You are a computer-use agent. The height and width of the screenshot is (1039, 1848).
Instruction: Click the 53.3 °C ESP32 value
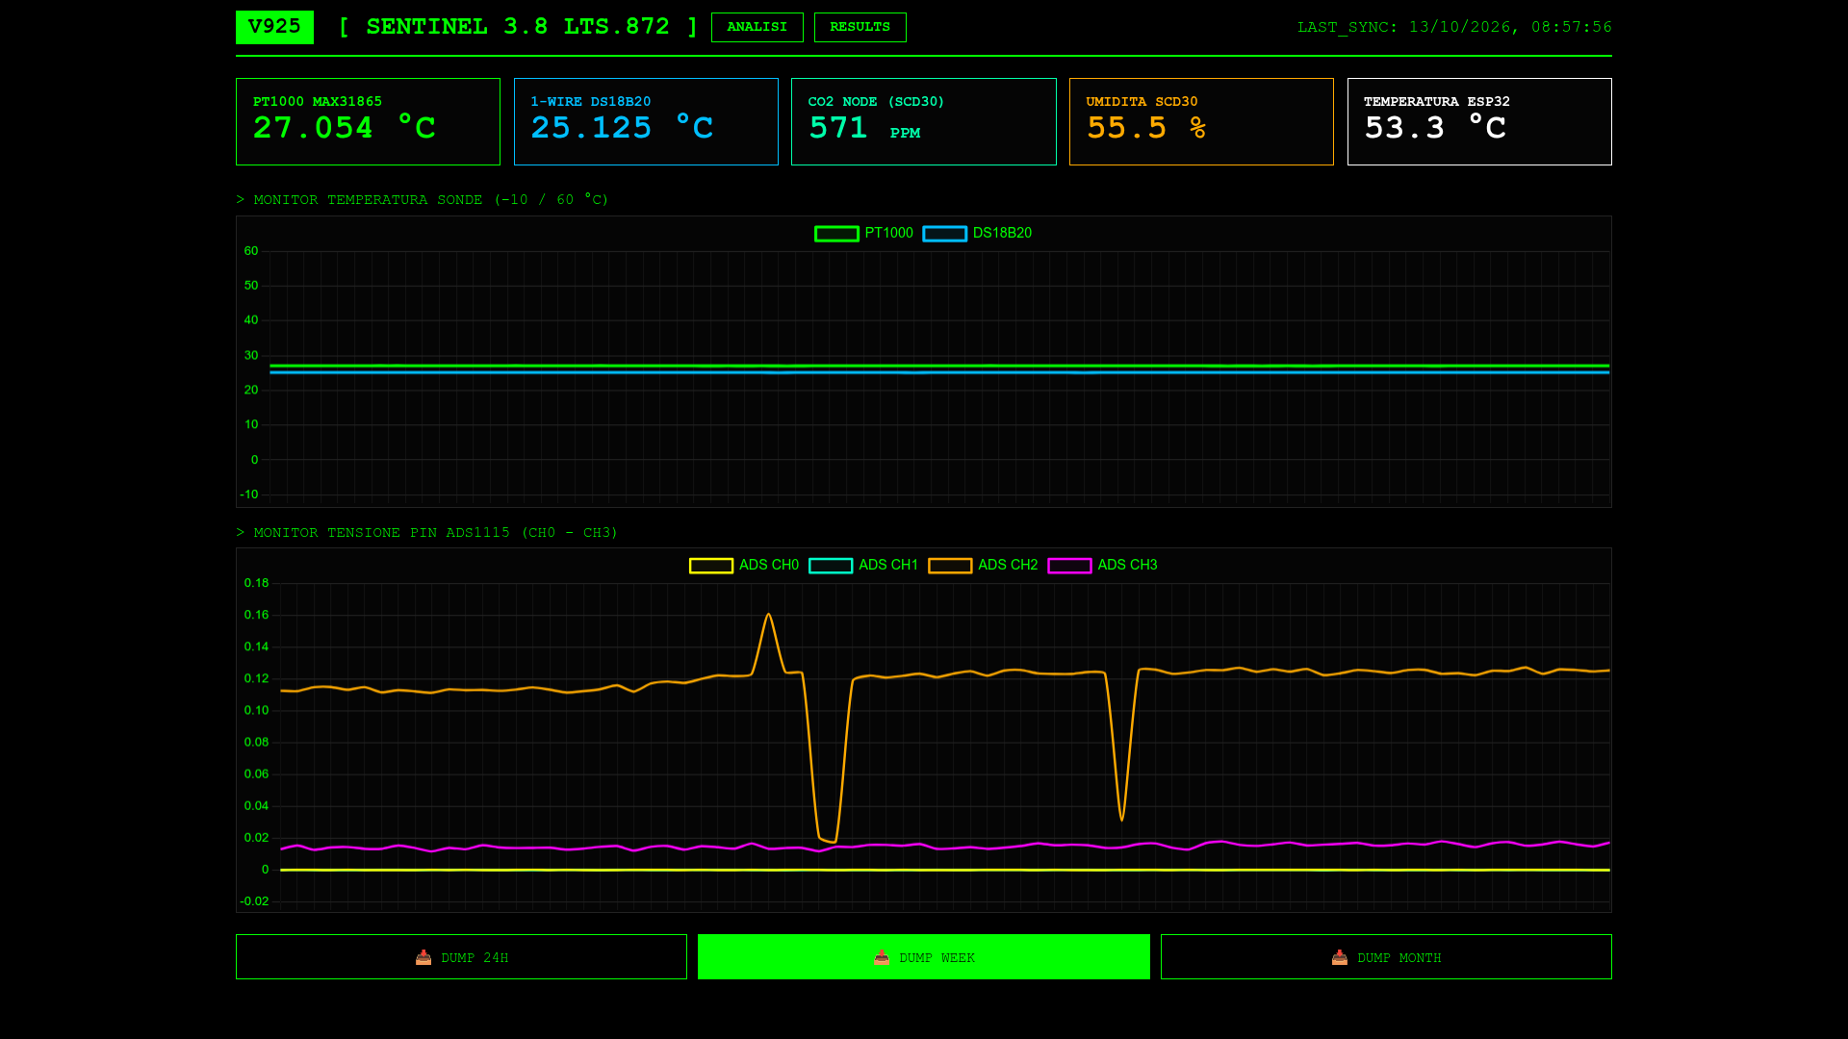coord(1435,128)
